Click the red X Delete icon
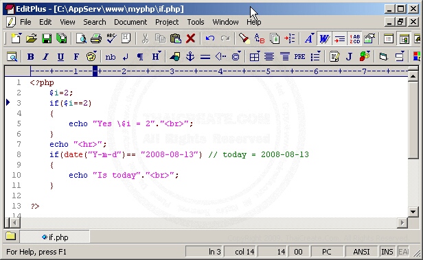The width and height of the screenshot is (423, 260). pyautogui.click(x=190, y=38)
